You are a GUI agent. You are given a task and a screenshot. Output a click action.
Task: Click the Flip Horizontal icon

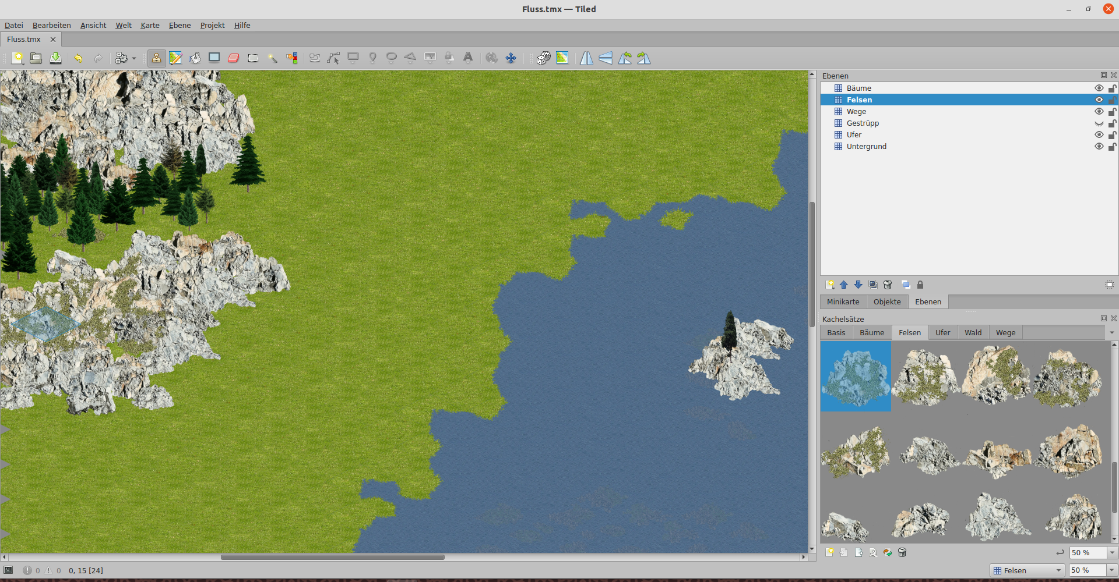pyautogui.click(x=586, y=58)
